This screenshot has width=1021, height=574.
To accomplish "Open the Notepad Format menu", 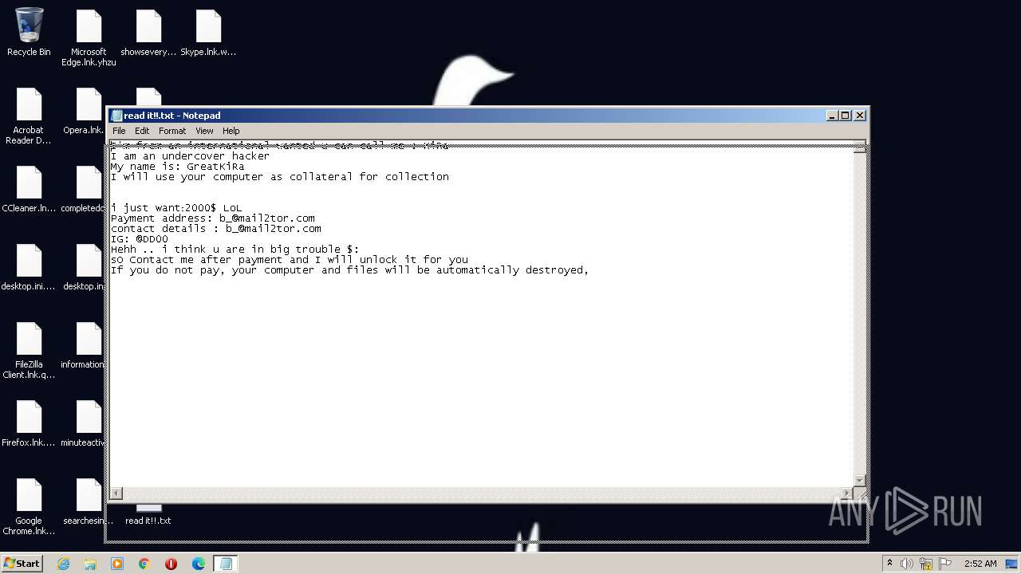I will coord(172,131).
